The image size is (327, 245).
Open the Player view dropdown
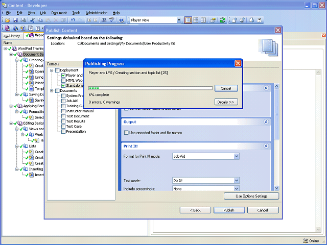point(179,20)
